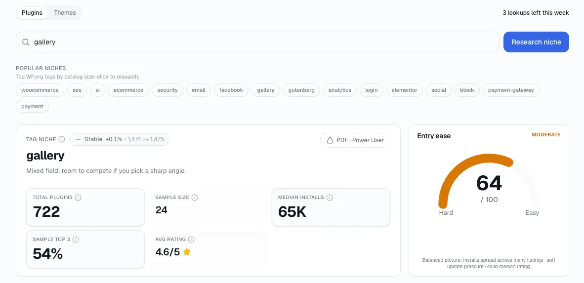
Task: Pick the seo niche chip
Action: coord(77,90)
